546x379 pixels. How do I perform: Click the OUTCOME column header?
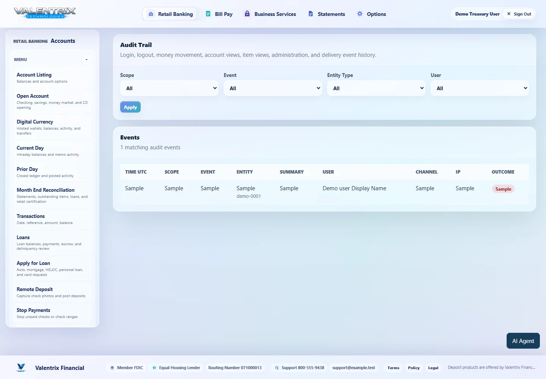(x=503, y=172)
